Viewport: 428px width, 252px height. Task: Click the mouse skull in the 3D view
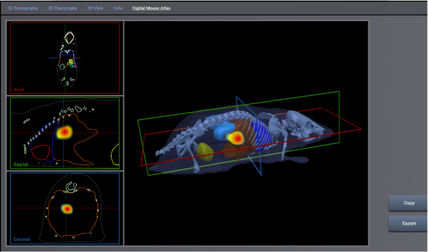click(x=302, y=122)
